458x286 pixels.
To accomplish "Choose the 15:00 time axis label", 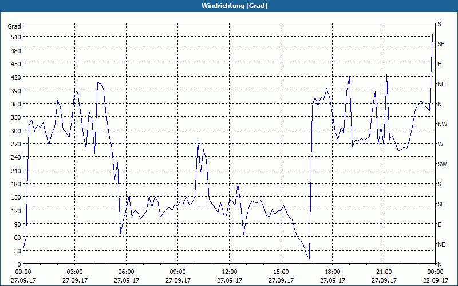I will (x=281, y=272).
